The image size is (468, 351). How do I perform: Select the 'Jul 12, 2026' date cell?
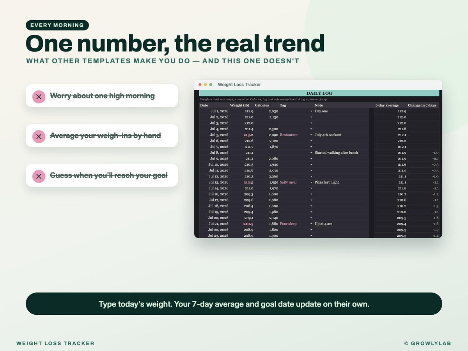[214, 177]
